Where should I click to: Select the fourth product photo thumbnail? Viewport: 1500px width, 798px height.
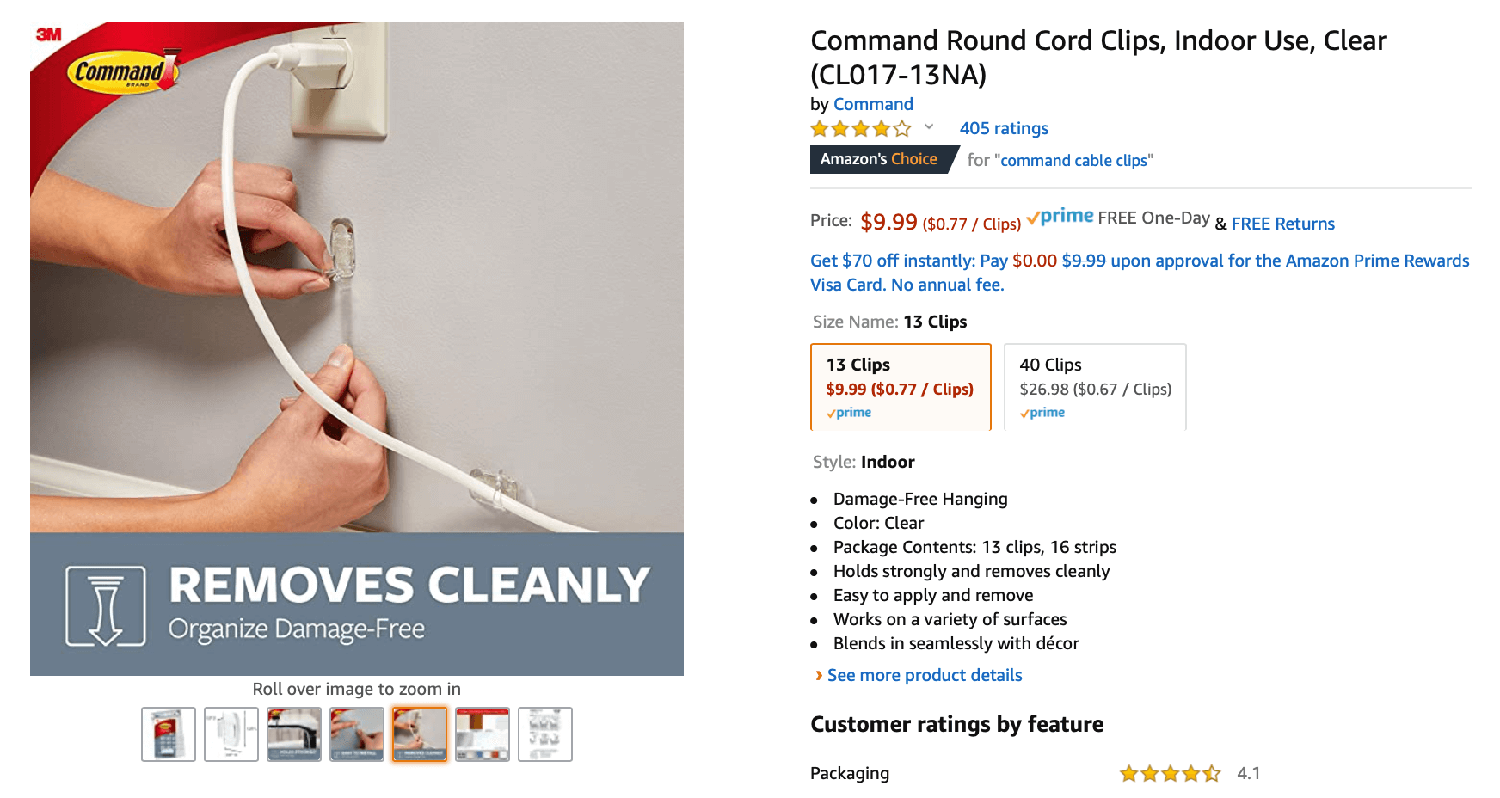357,734
